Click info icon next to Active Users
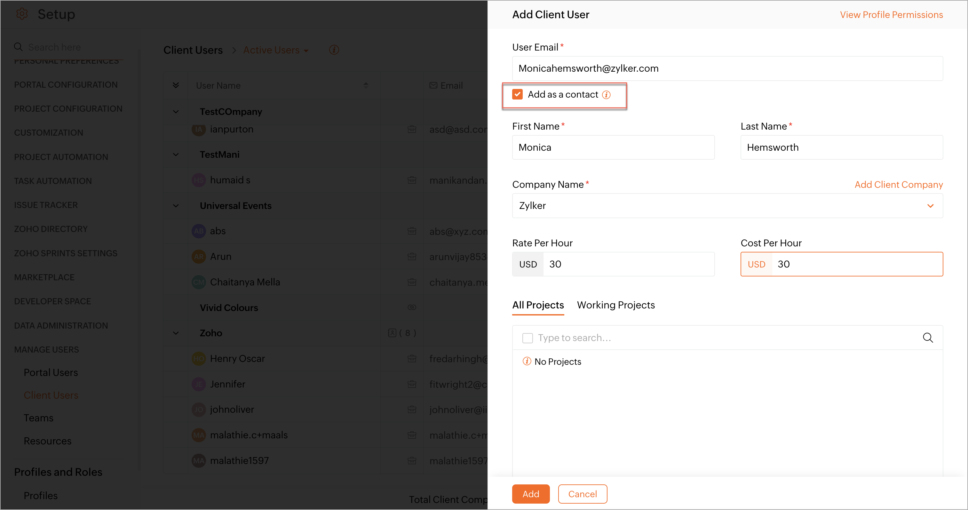Image resolution: width=968 pixels, height=510 pixels. [334, 50]
